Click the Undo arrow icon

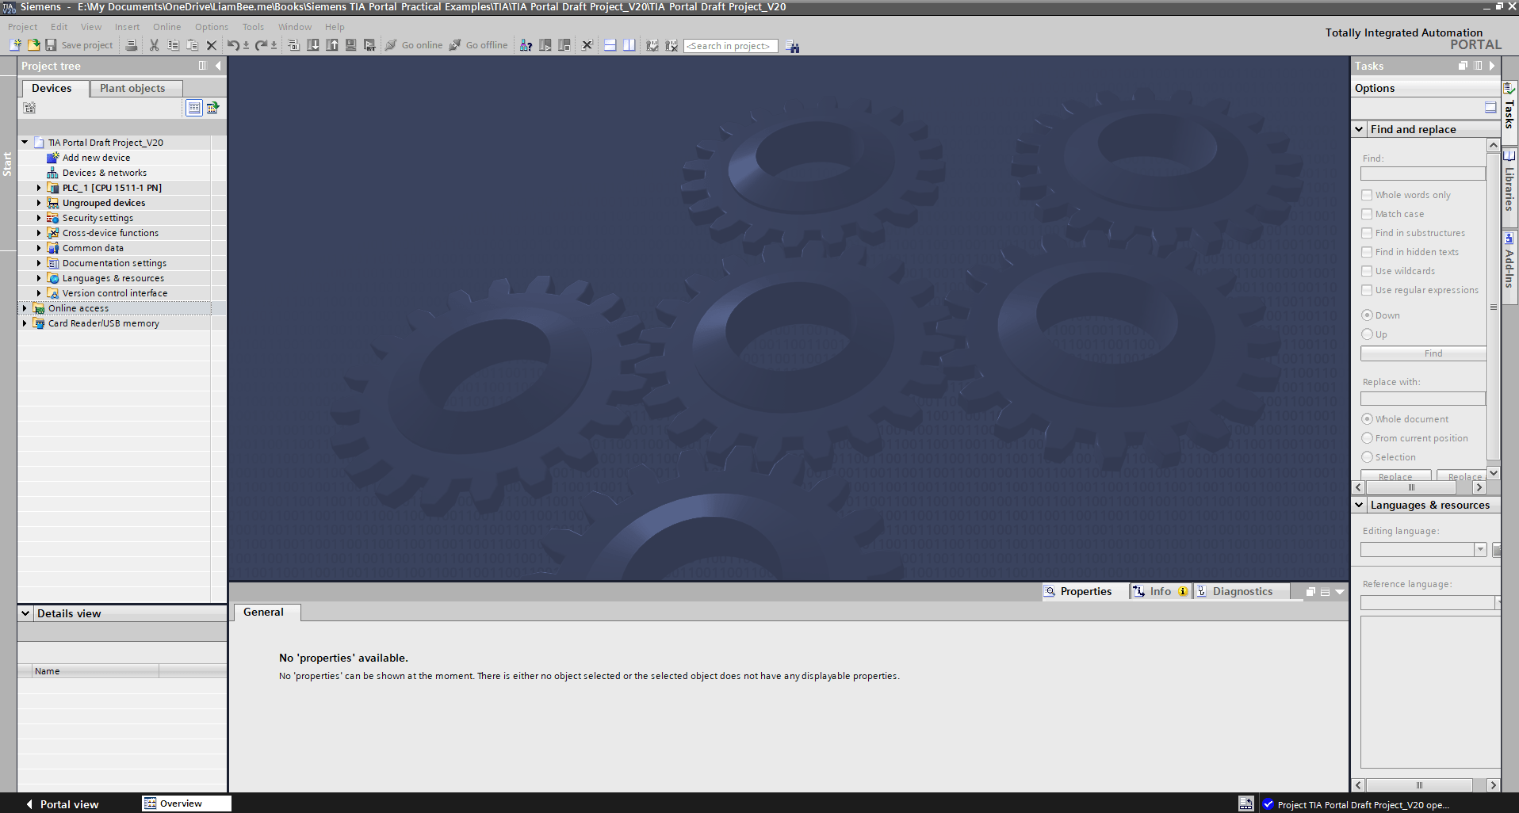[x=232, y=45]
